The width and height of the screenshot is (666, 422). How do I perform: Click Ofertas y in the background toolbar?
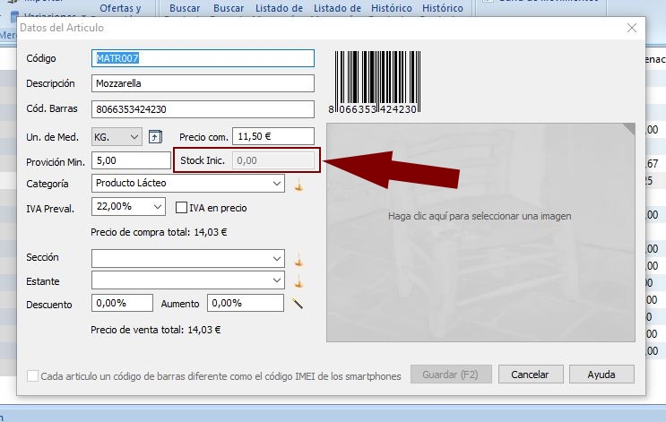(120, 8)
